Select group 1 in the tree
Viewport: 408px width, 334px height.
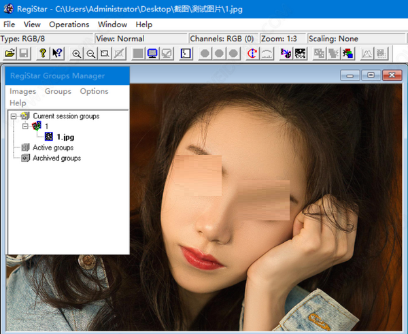(46, 127)
